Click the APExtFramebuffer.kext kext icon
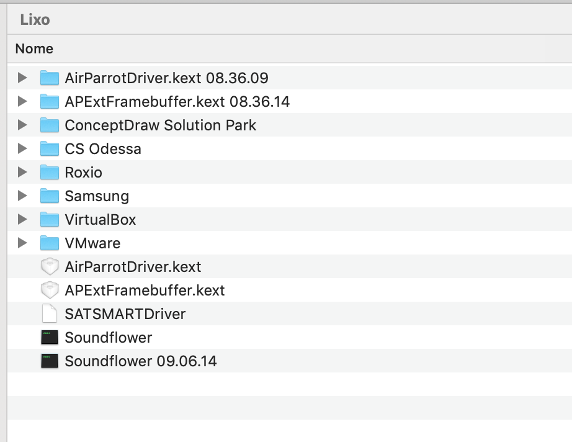 [x=50, y=290]
